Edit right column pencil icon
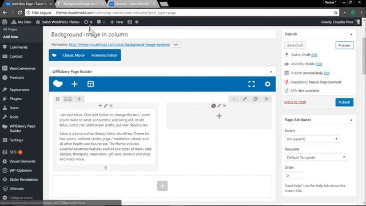The width and height of the screenshot is (366, 206). 219,105
